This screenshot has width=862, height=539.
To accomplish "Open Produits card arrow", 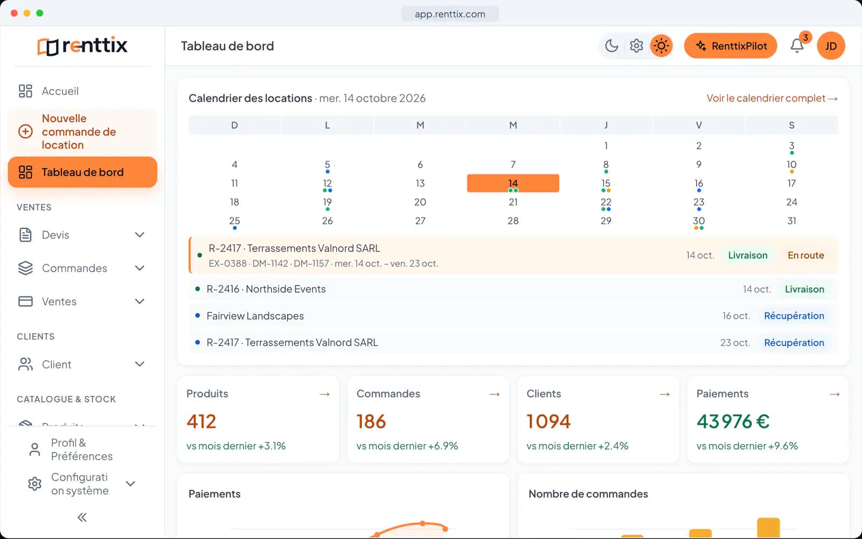I will pyautogui.click(x=324, y=395).
